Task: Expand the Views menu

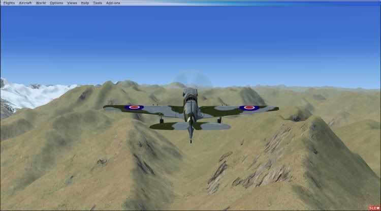Action: (72, 3)
